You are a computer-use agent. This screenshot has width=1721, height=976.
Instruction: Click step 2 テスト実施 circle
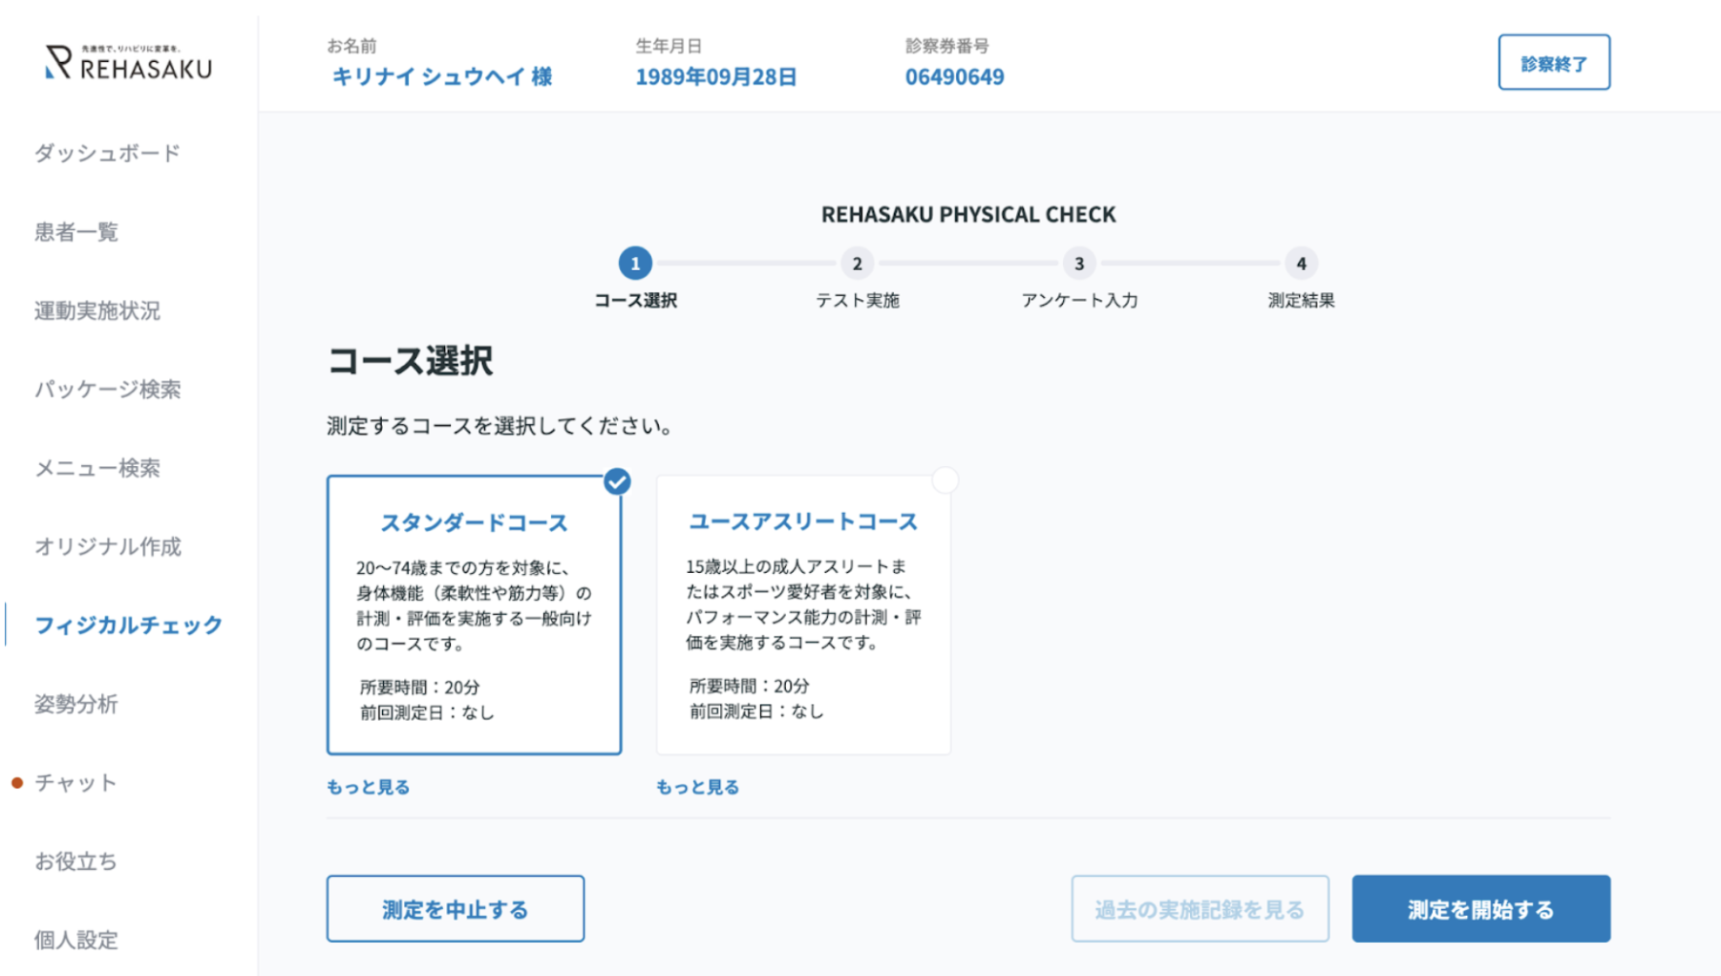click(x=857, y=264)
